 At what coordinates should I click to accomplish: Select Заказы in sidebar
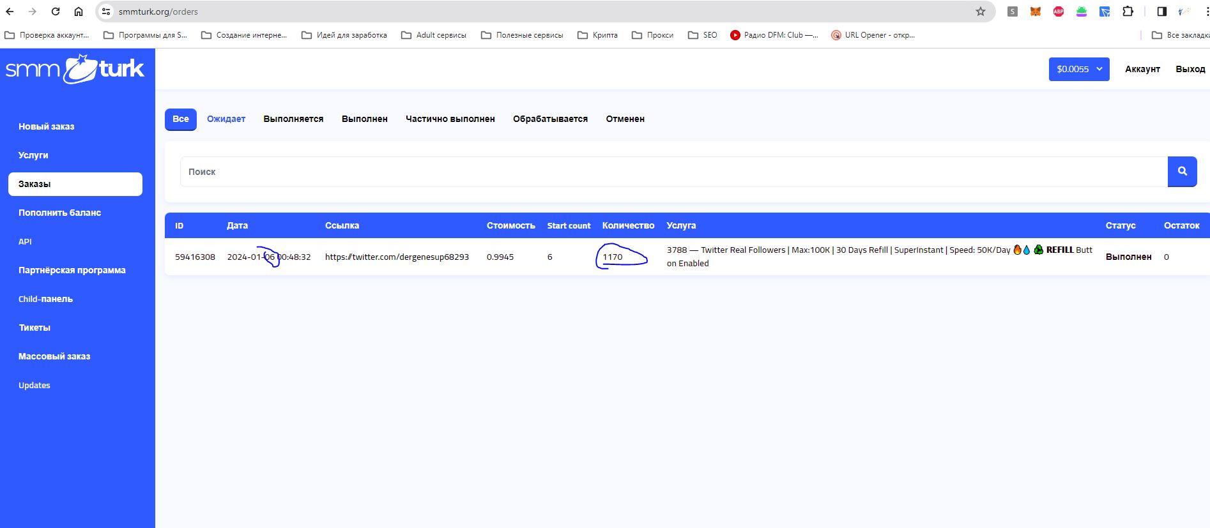coord(75,184)
